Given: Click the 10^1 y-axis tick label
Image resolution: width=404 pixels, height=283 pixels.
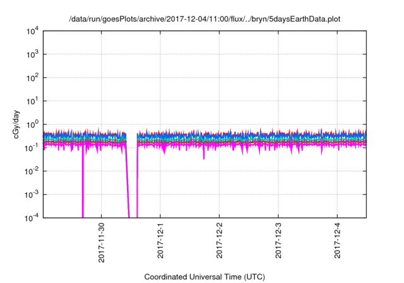Looking at the screenshot, I should 33,101.
